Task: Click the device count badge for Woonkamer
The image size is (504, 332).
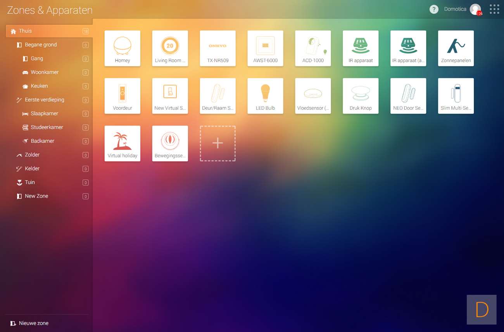Action: click(x=86, y=72)
